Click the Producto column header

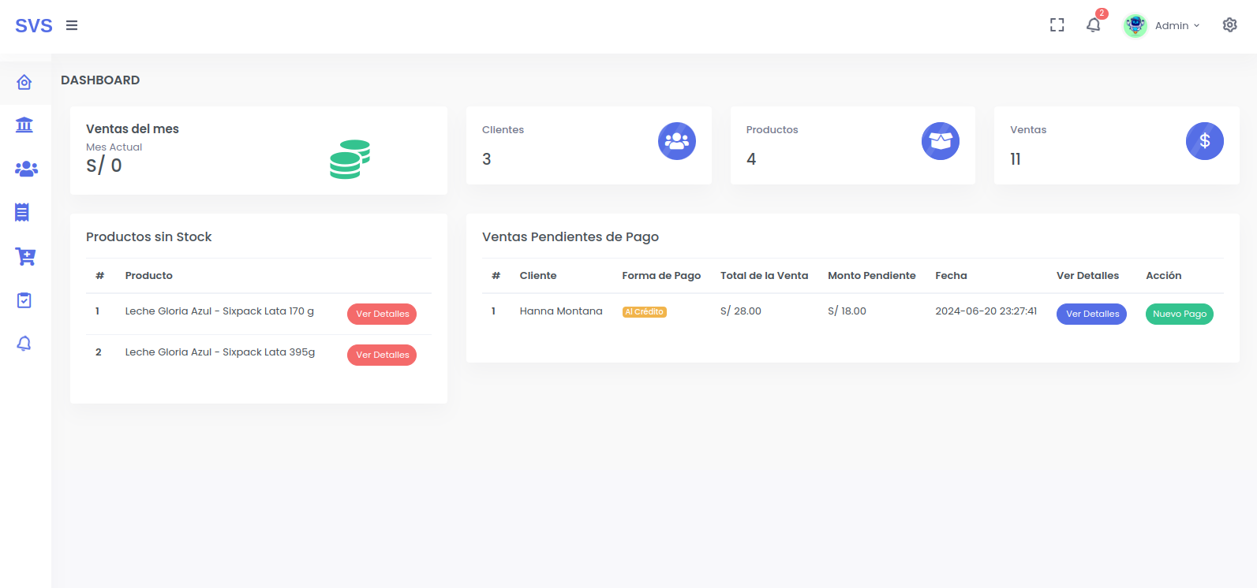[149, 276]
